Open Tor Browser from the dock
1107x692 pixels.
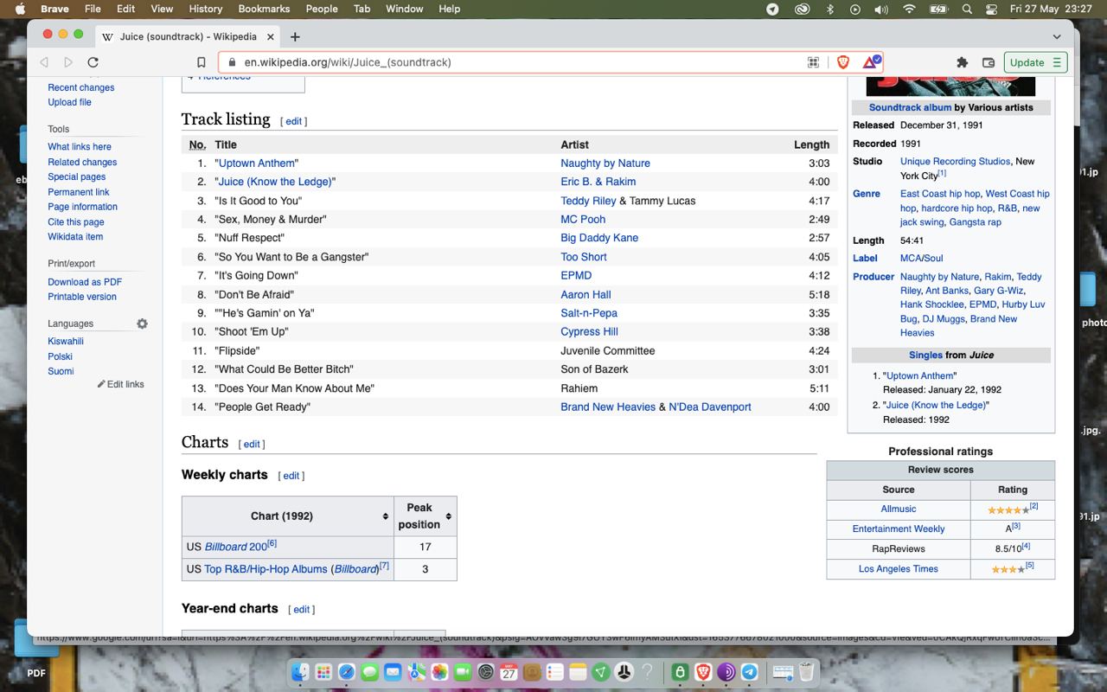(726, 672)
